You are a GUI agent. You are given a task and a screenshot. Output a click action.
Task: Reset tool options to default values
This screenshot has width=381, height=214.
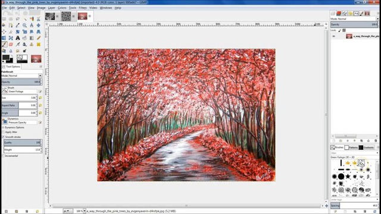point(37,212)
